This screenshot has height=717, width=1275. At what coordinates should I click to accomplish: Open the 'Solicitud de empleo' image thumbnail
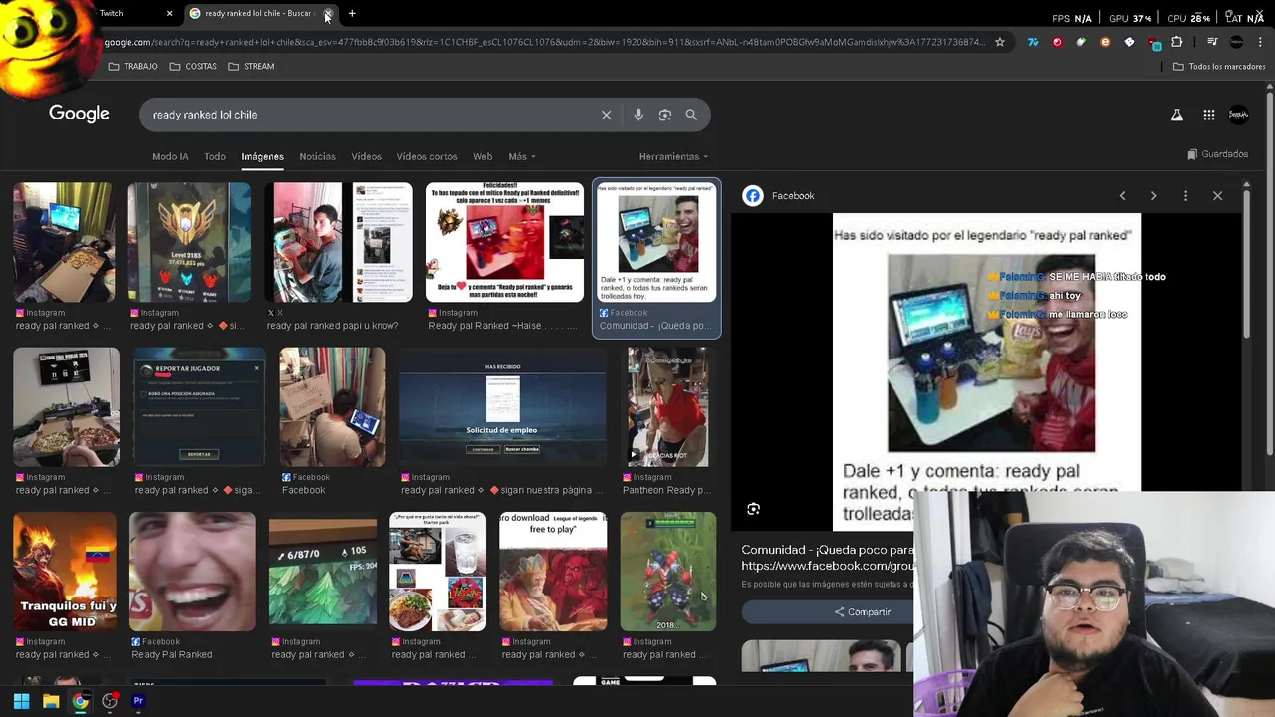point(502,406)
